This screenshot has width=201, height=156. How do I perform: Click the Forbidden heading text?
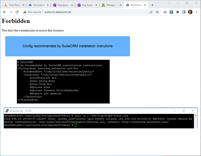tap(16, 21)
